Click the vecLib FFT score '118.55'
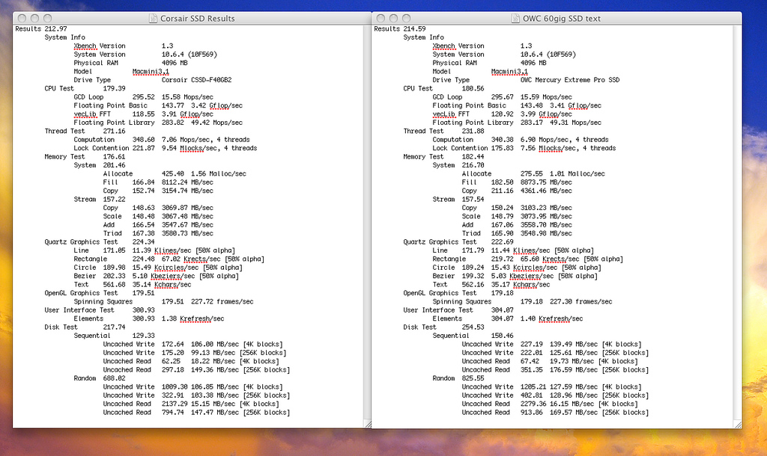This screenshot has height=456, width=767. (143, 114)
